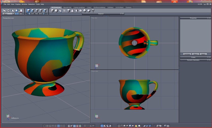
Task: Click the zoom magnifier icon in bottom bar
Action: coord(91,126)
